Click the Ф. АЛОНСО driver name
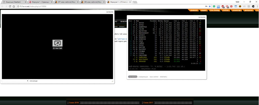259x105 pixels. click(140, 35)
